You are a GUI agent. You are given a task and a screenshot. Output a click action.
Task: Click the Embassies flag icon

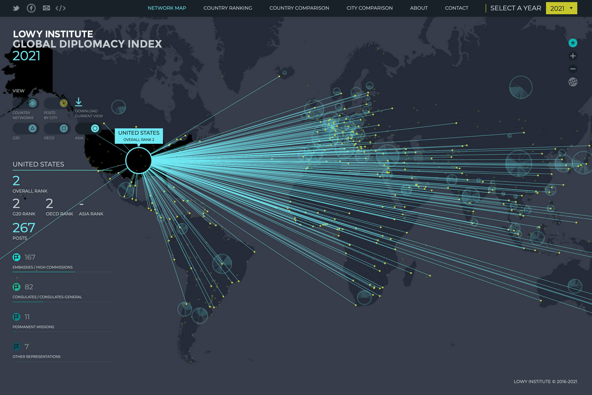[x=17, y=257]
